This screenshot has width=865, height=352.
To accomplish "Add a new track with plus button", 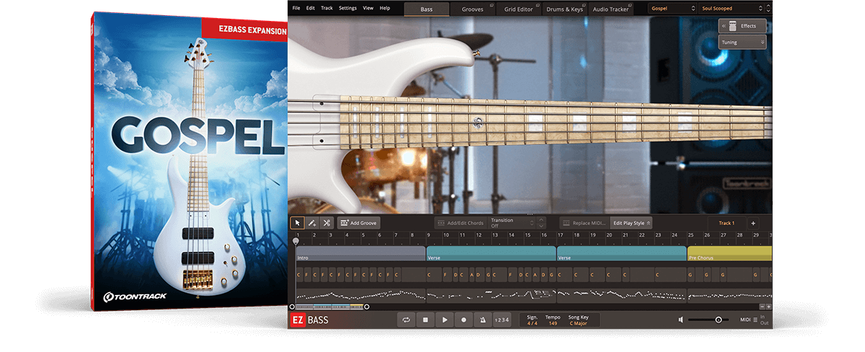I will (x=753, y=223).
